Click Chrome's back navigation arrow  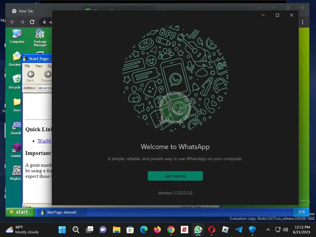tap(12, 22)
